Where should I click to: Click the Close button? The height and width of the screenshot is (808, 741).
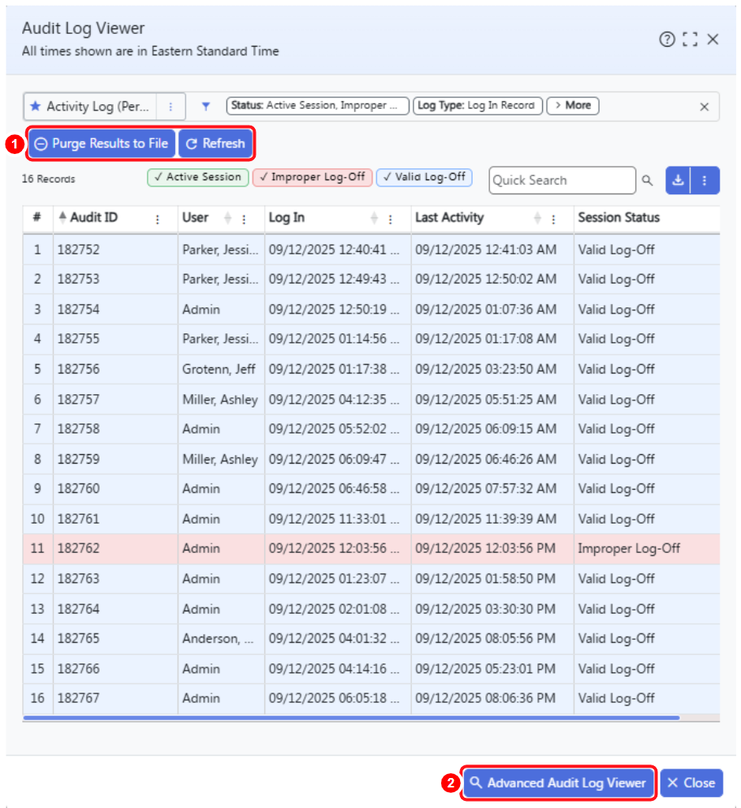point(691,783)
